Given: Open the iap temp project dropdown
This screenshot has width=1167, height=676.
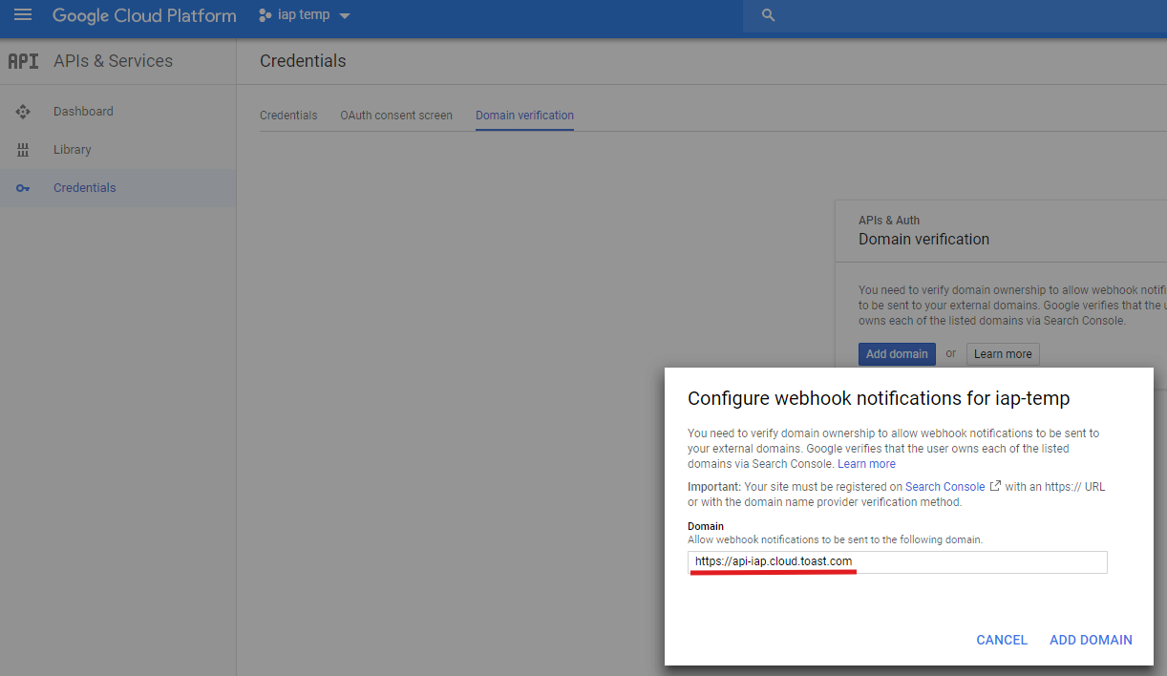Looking at the screenshot, I should [x=305, y=15].
